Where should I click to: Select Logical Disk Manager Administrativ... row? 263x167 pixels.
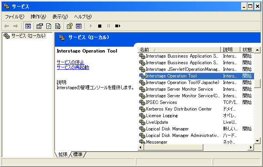196,135
